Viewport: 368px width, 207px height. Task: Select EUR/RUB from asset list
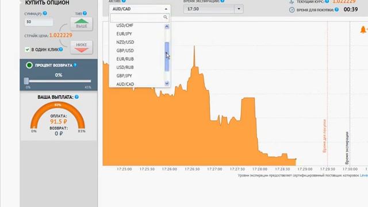pos(125,59)
